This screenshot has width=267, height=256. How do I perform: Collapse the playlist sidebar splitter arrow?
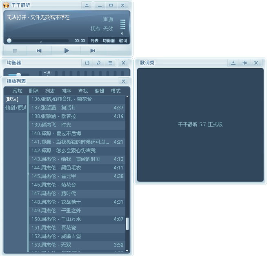pyautogui.click(x=28, y=174)
